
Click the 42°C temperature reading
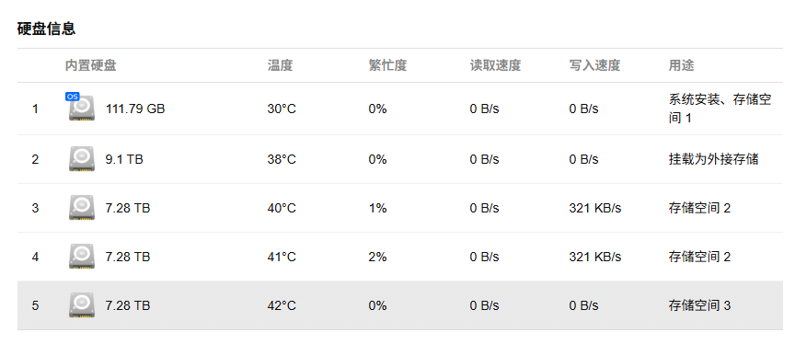tap(282, 305)
